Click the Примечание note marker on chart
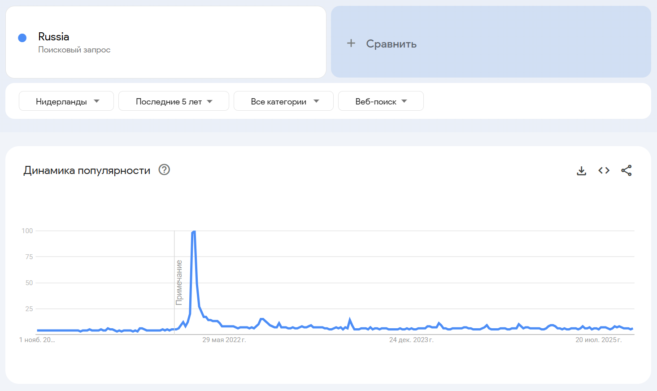This screenshot has width=657, height=391. [179, 282]
